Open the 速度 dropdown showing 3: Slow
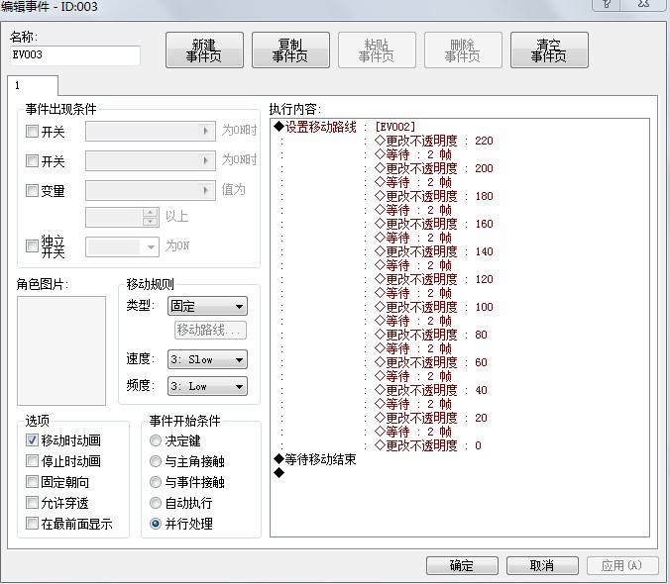670x584 pixels. [x=208, y=359]
